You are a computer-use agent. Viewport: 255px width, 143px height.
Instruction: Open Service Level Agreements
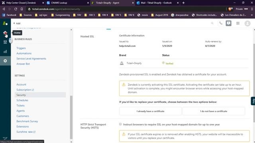(x=31, y=58)
